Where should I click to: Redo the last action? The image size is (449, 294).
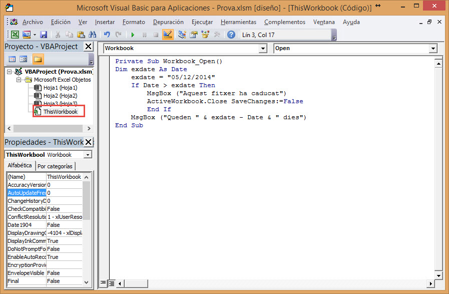pos(118,35)
